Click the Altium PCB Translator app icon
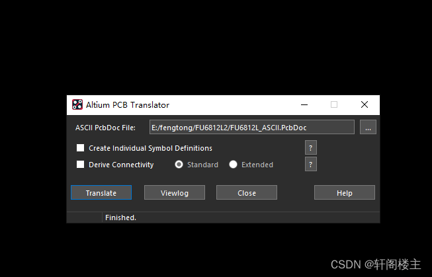Screen dimensions: 432x277 (77, 104)
